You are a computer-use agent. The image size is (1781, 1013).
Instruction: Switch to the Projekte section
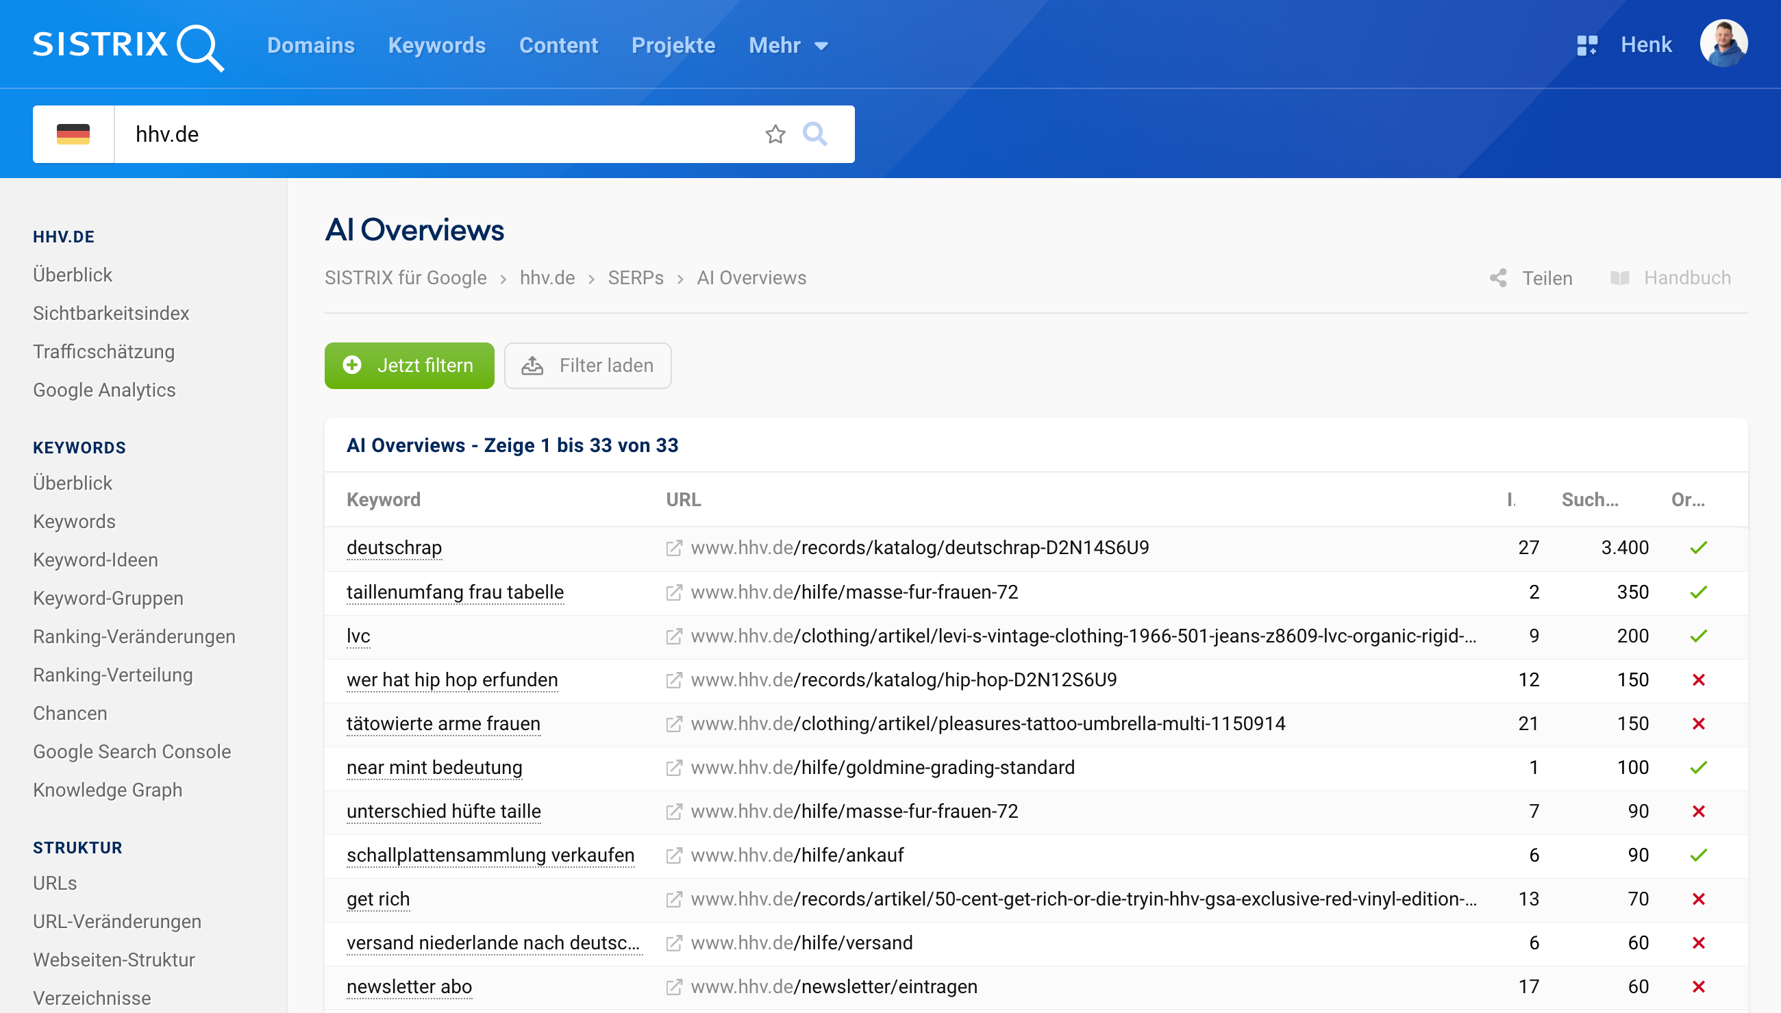[673, 45]
